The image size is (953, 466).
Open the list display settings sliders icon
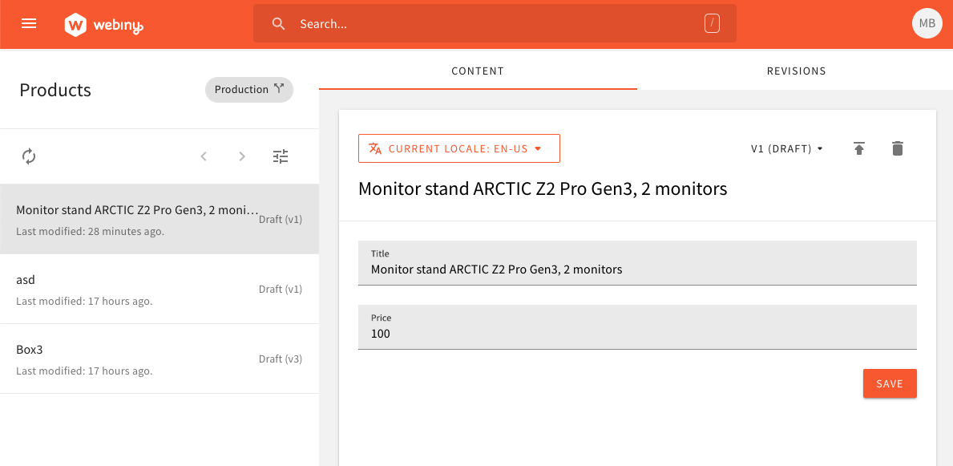tap(280, 156)
